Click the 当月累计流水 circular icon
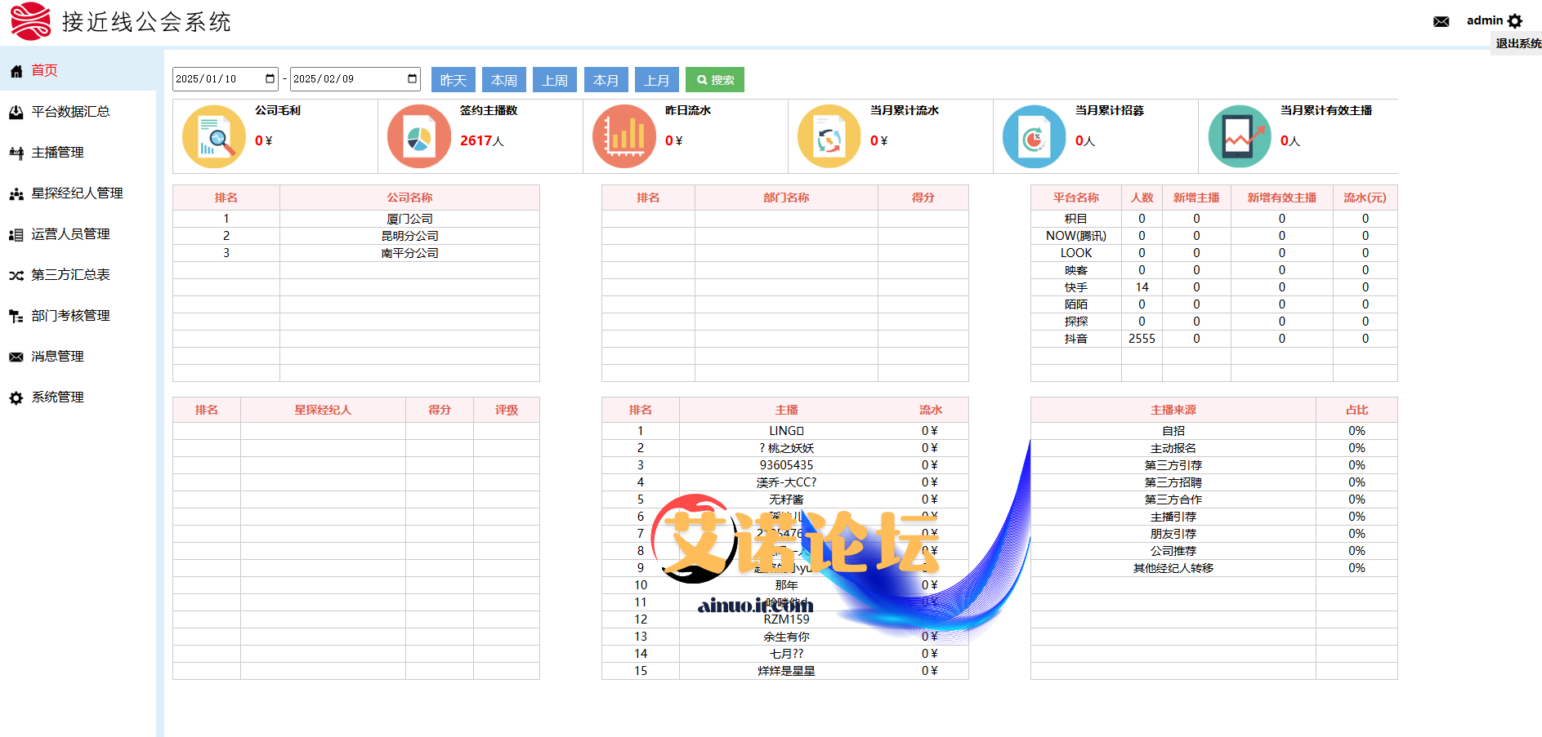The height and width of the screenshot is (737, 1542). coord(829,136)
